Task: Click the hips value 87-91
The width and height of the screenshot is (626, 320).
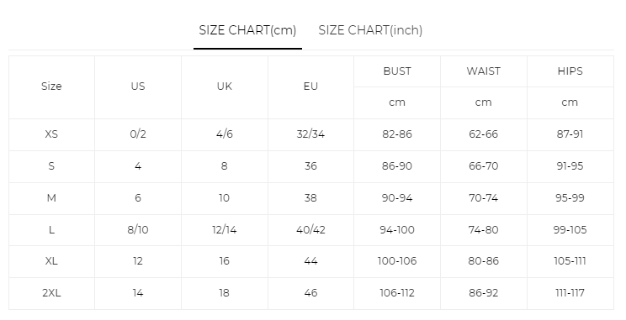Action: 570,134
